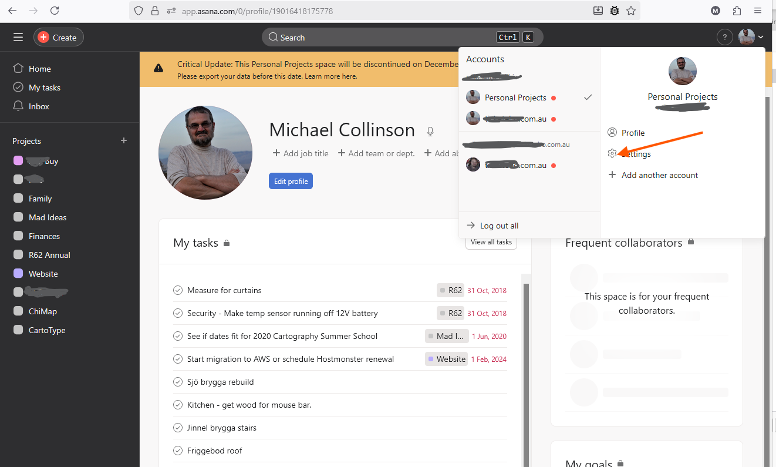Click the bug extension icon in address bar
776x467 pixels.
[615, 11]
